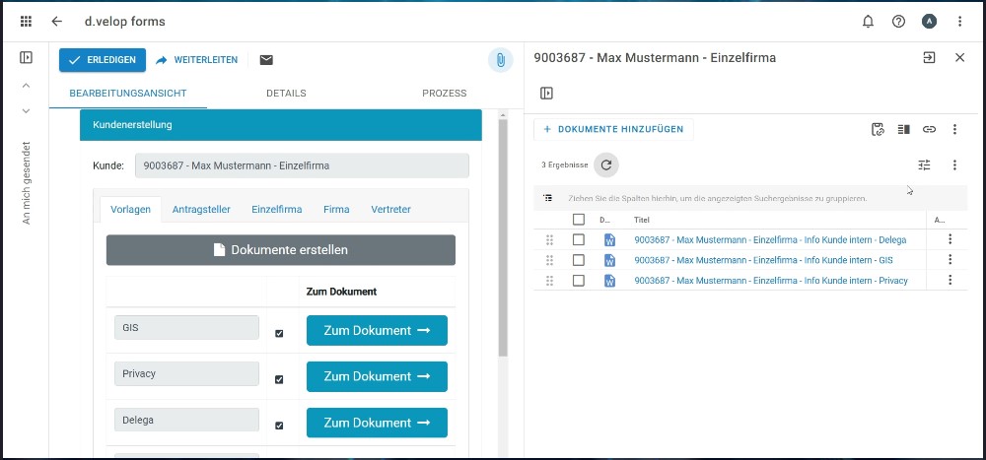The width and height of the screenshot is (986, 460).
Task: Open row menu for Delega document
Action: tap(951, 238)
